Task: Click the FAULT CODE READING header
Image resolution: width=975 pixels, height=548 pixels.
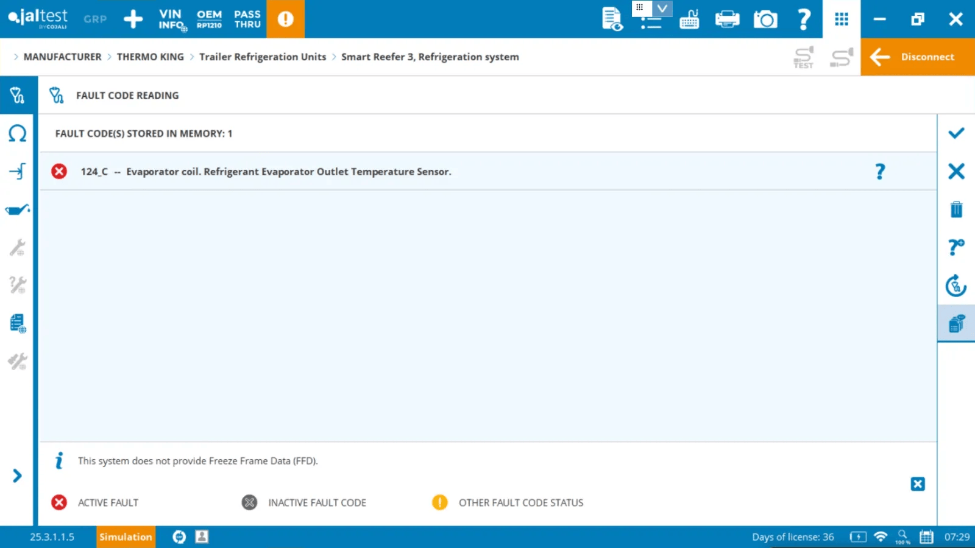Action: coord(127,95)
